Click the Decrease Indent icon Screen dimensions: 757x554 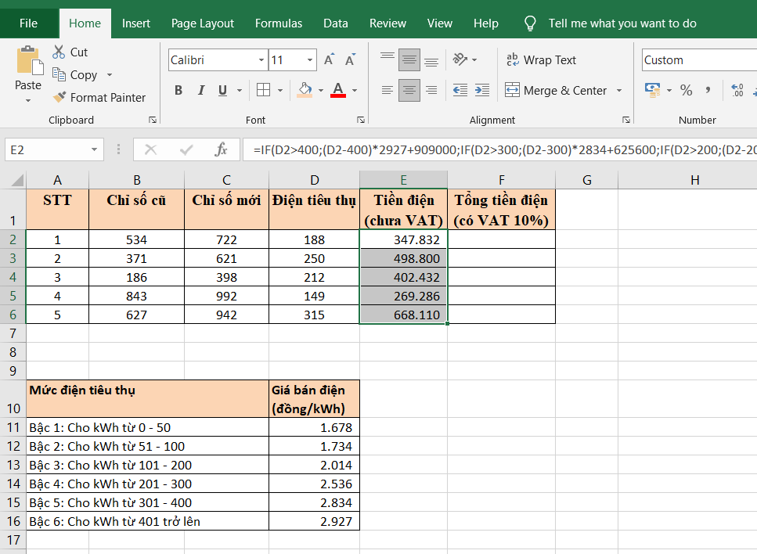460,91
